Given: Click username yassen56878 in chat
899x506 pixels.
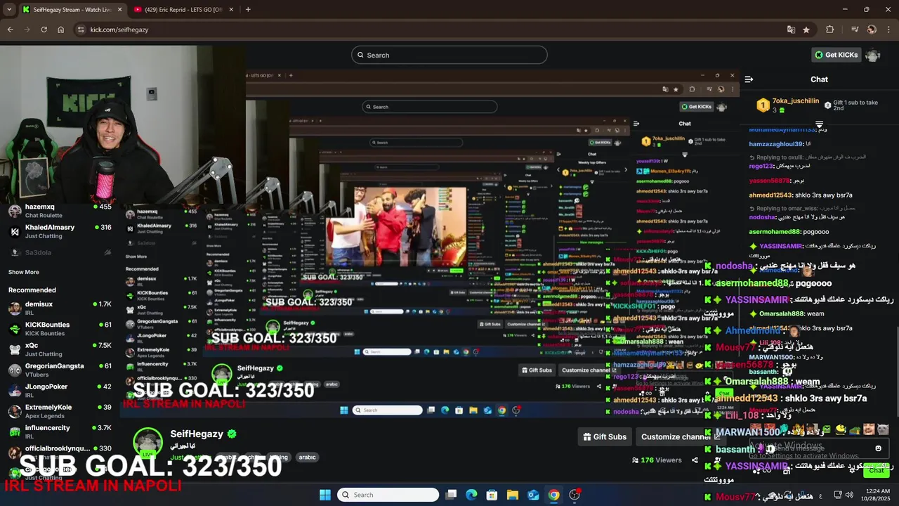Looking at the screenshot, I should point(769,181).
